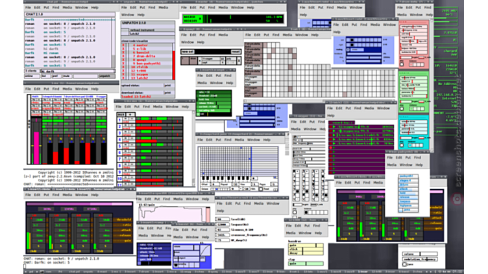Click 'reload instrument' in the UNPATCH panel
Image resolution: width=488 pixels, height=274 pixels.
(x=143, y=30)
